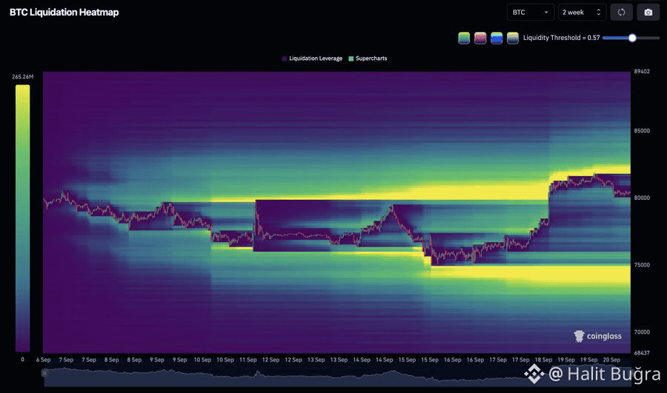Image resolution: width=667 pixels, height=393 pixels.
Task: Click the purple Liquidation Leverage legend marker
Action: [x=285, y=58]
